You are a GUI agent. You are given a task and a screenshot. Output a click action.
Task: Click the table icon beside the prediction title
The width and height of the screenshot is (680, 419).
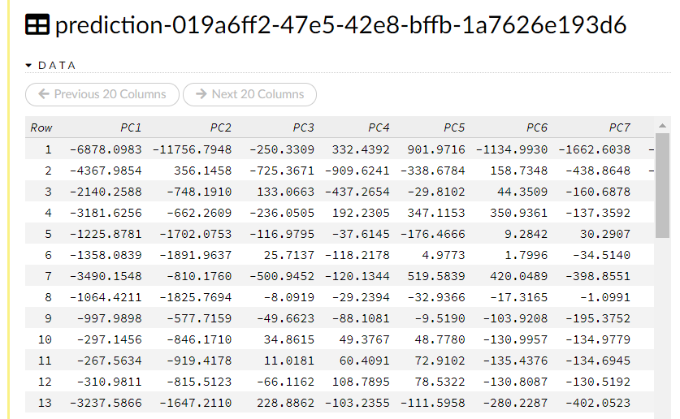click(x=37, y=25)
